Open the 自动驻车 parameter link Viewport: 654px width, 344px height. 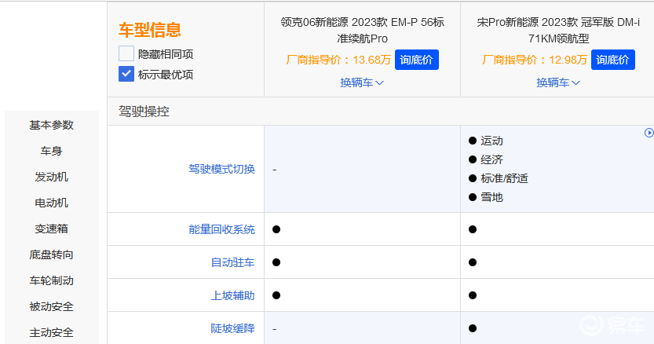point(232,262)
